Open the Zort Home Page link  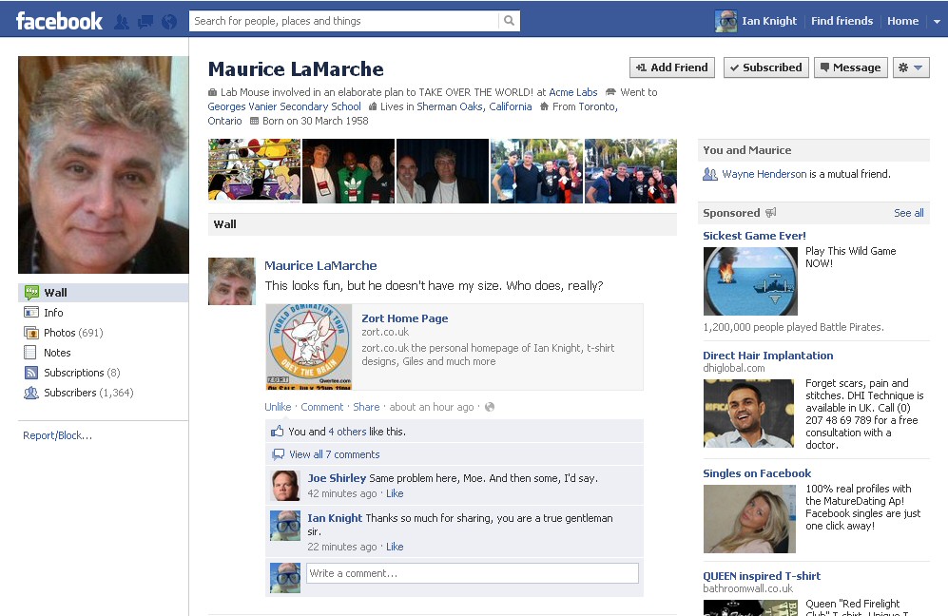404,318
